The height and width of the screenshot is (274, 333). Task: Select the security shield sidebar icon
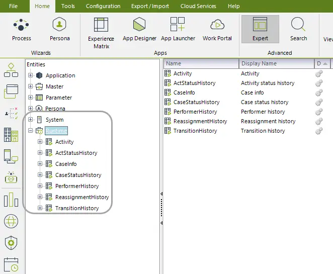click(x=11, y=243)
